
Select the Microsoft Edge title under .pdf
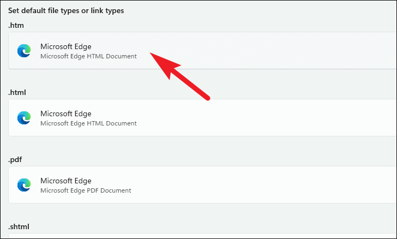(x=66, y=181)
